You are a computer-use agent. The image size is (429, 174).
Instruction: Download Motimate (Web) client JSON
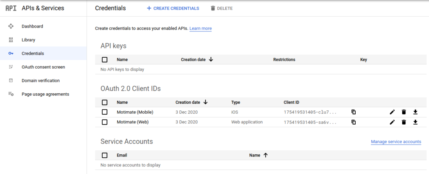tap(416, 122)
